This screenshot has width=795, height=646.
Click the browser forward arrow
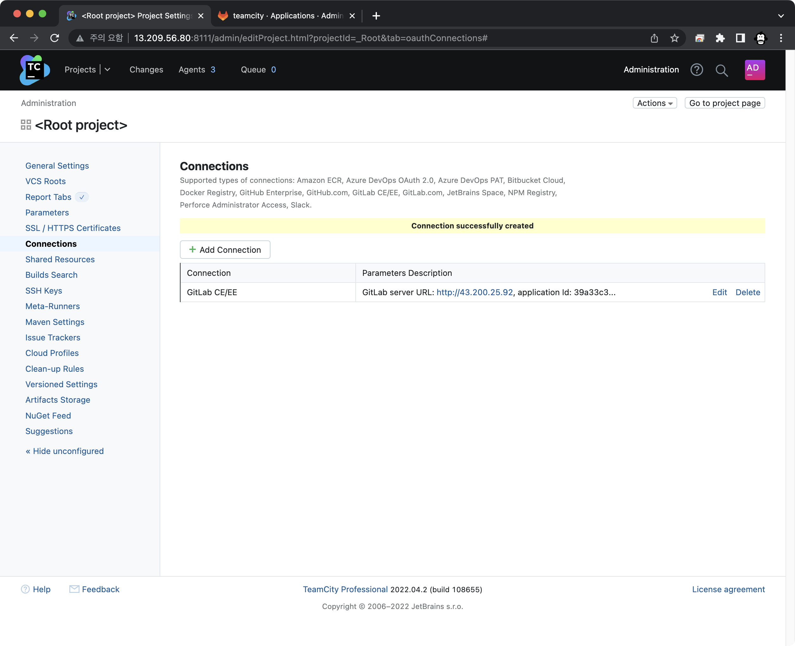coord(34,38)
